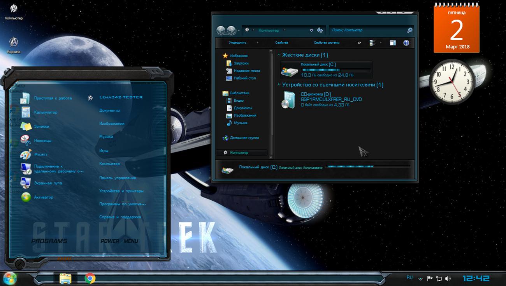Open the change view options button
The image size is (506, 286).
point(372,42)
